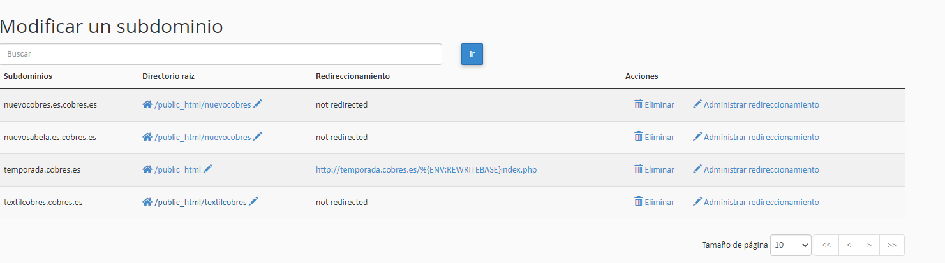Go to first page with << button
This screenshot has width=945, height=263.
pos(826,245)
